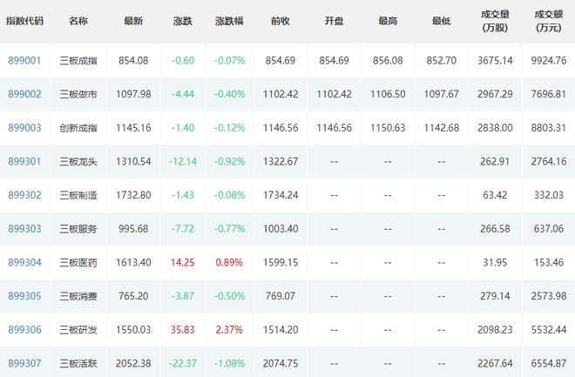The height and width of the screenshot is (377, 575).
Task: Click the turnover value 153.46
Action: tap(549, 263)
